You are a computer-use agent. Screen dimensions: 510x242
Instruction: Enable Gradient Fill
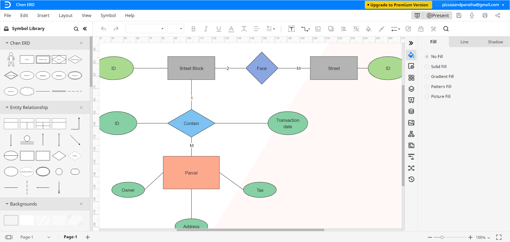(427, 76)
